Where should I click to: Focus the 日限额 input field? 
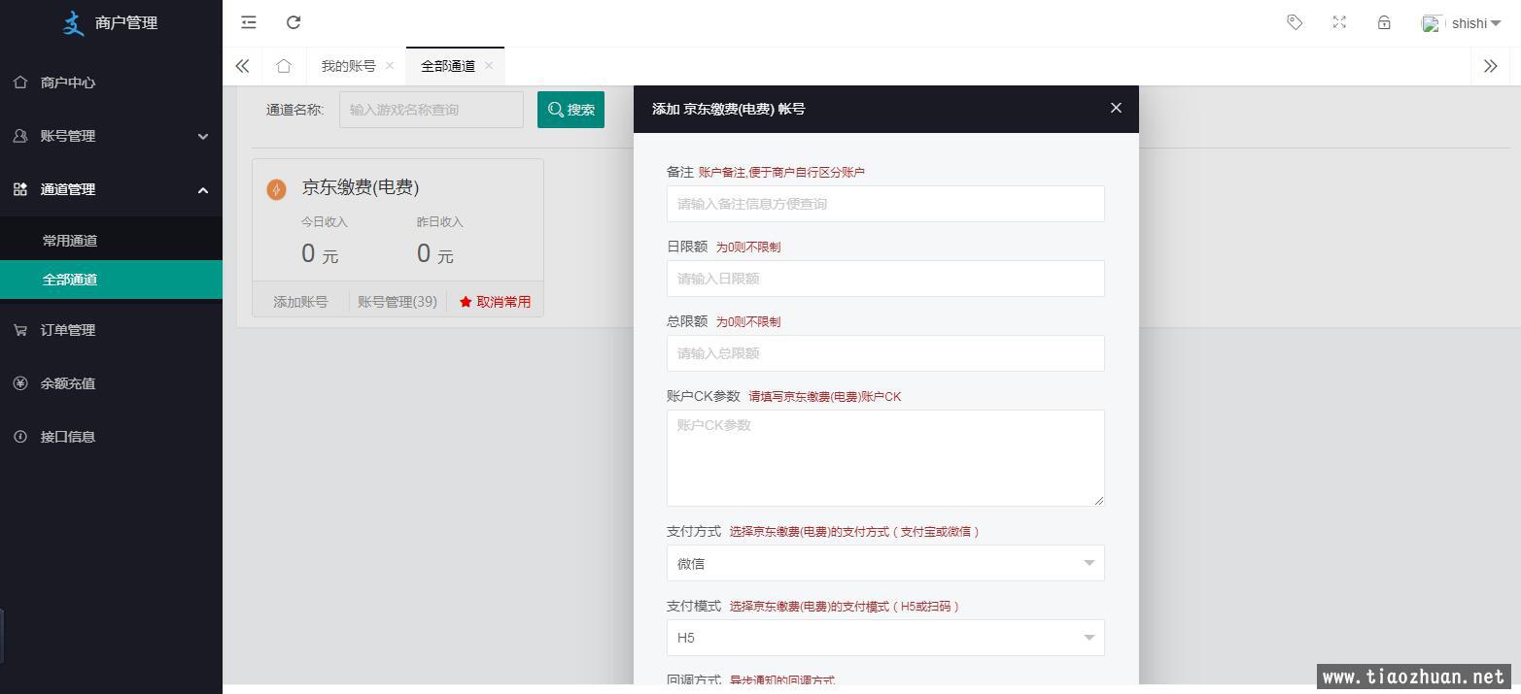(x=885, y=279)
